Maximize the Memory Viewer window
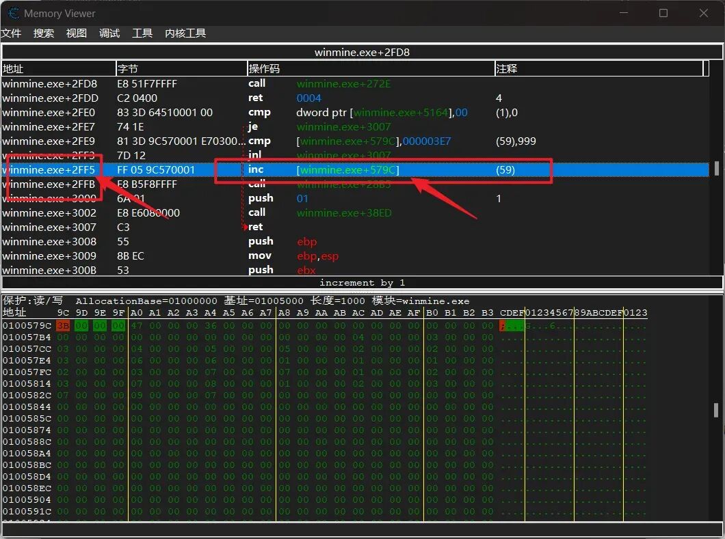725x539 pixels. point(663,13)
